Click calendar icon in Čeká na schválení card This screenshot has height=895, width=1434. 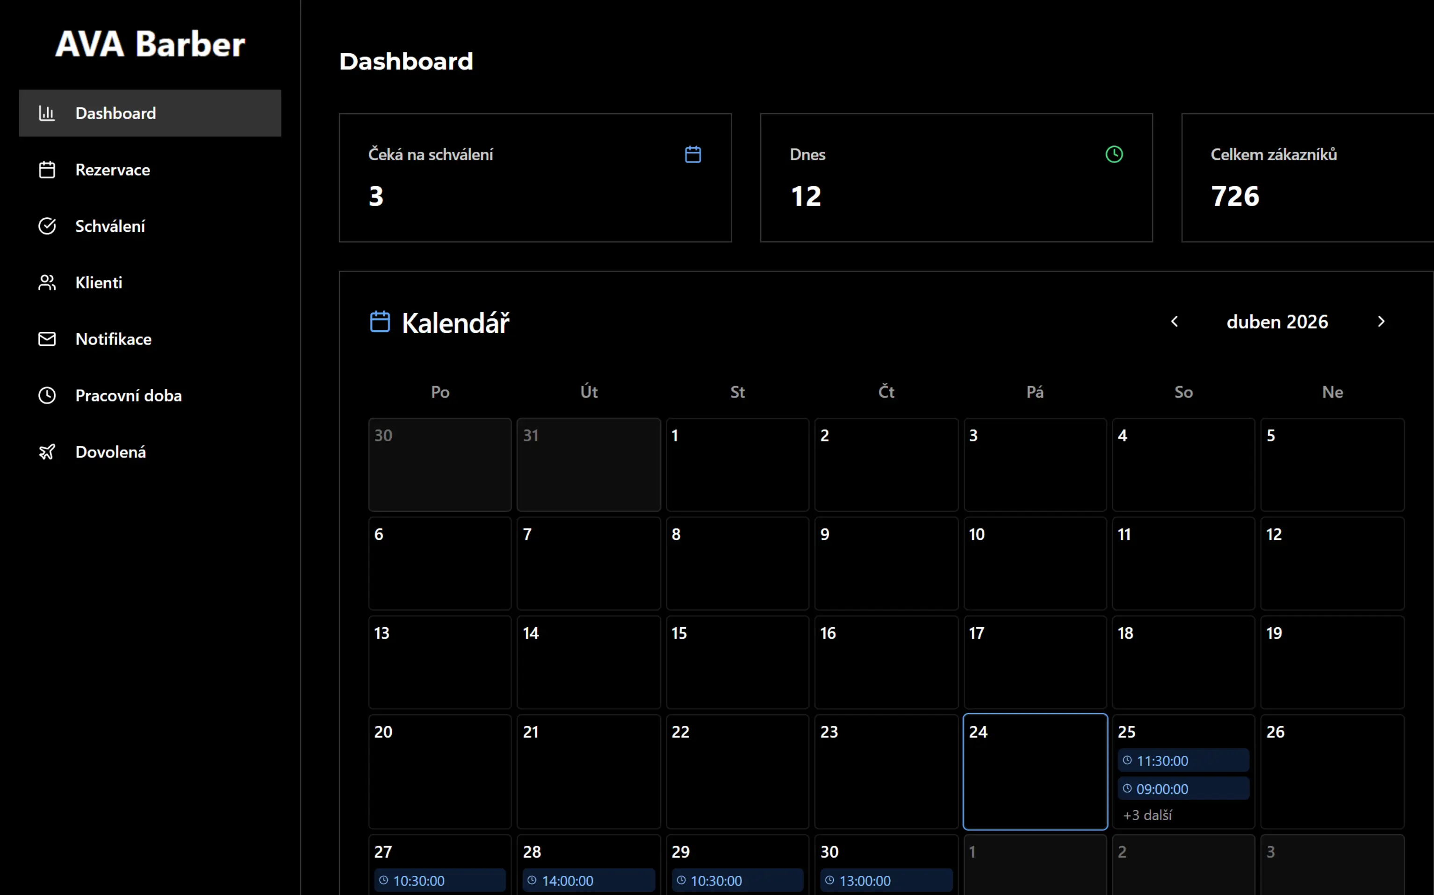click(693, 155)
